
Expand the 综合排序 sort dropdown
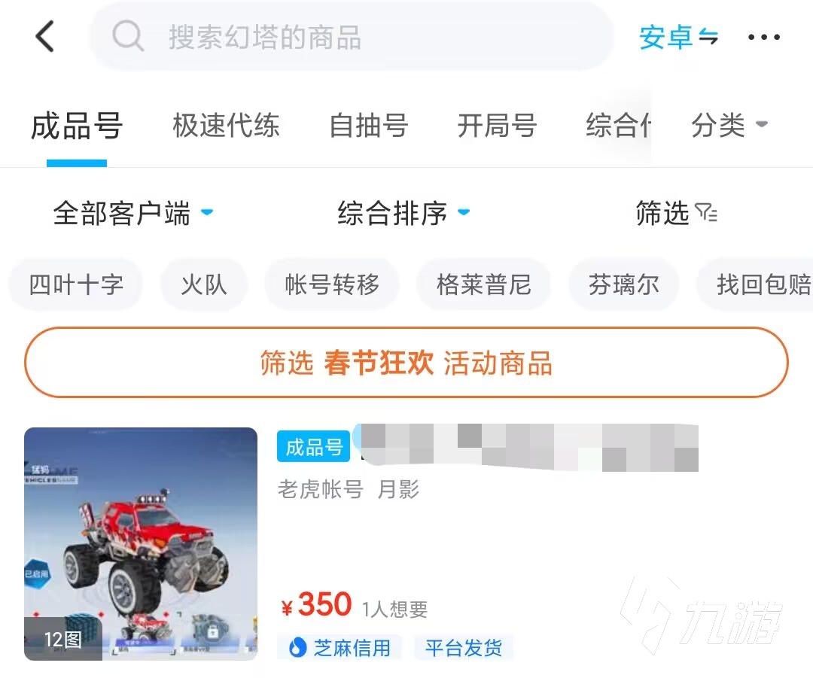click(403, 213)
